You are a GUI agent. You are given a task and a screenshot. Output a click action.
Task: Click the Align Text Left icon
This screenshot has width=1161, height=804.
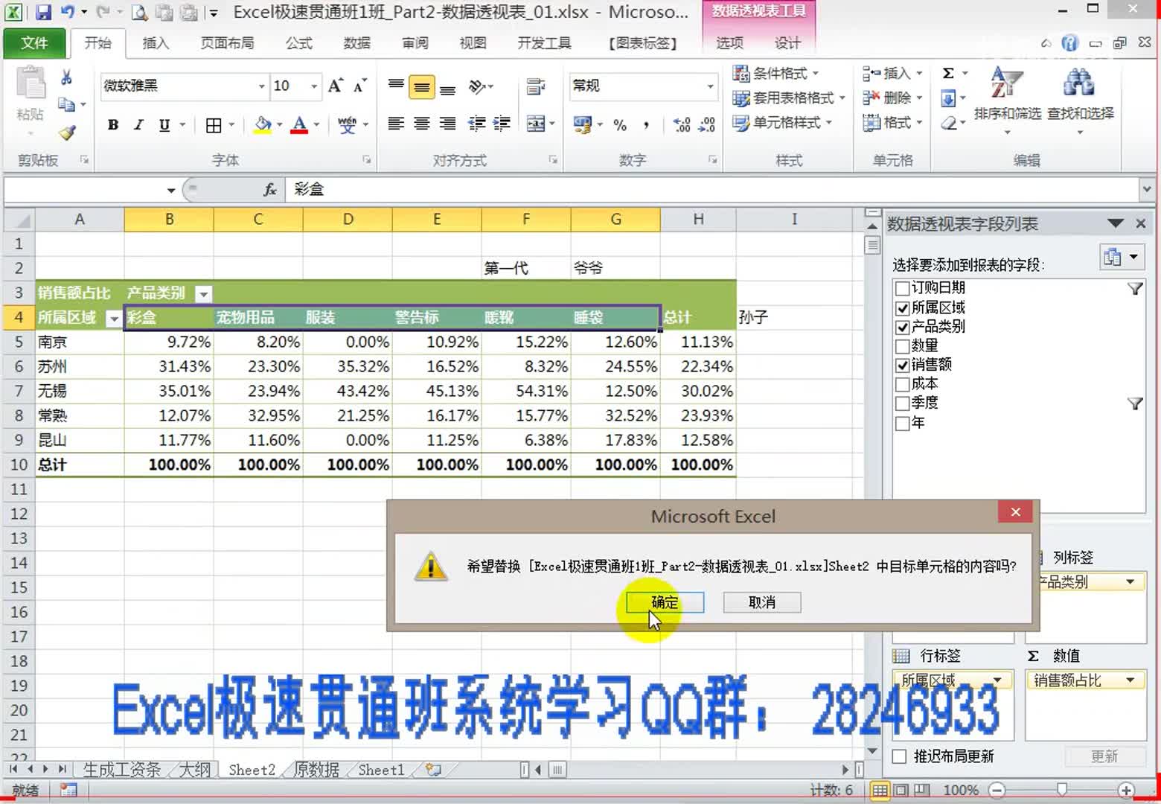click(x=396, y=124)
